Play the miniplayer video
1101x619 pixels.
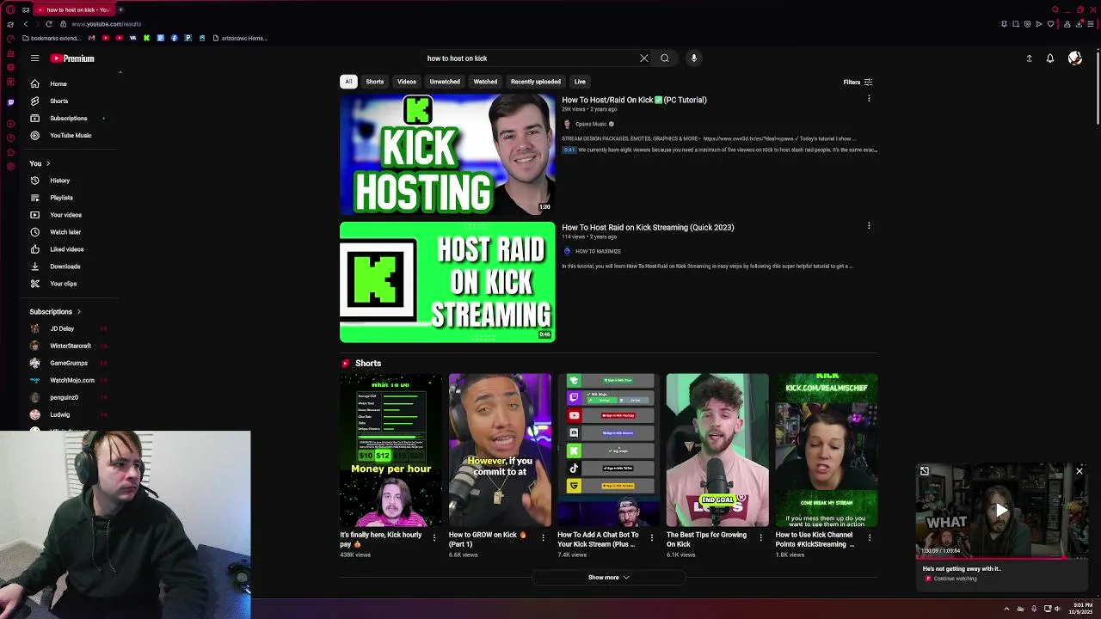1002,511
